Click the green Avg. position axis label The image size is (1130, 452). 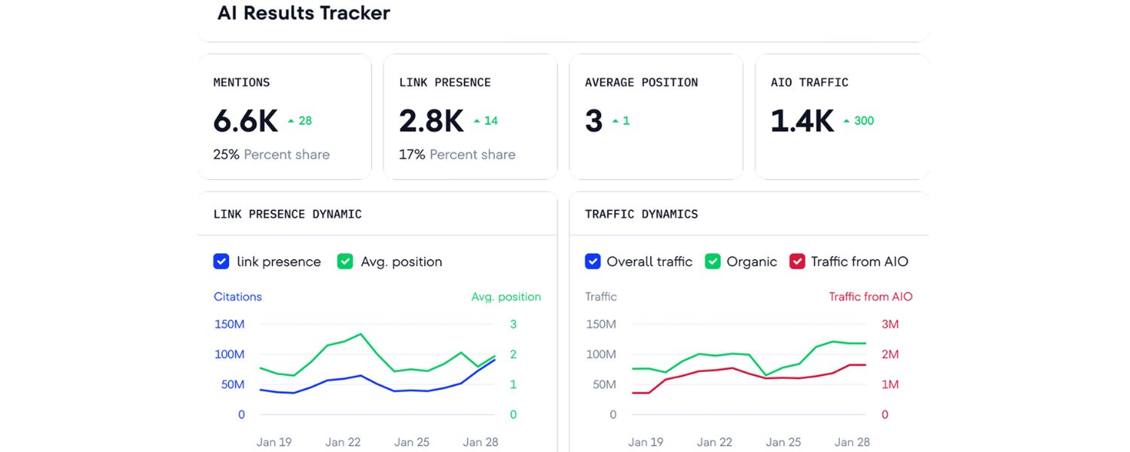(506, 296)
